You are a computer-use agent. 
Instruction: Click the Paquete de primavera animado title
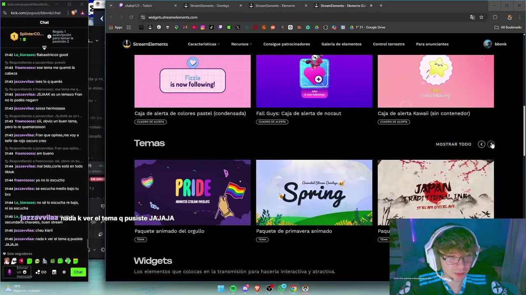pyautogui.click(x=294, y=231)
